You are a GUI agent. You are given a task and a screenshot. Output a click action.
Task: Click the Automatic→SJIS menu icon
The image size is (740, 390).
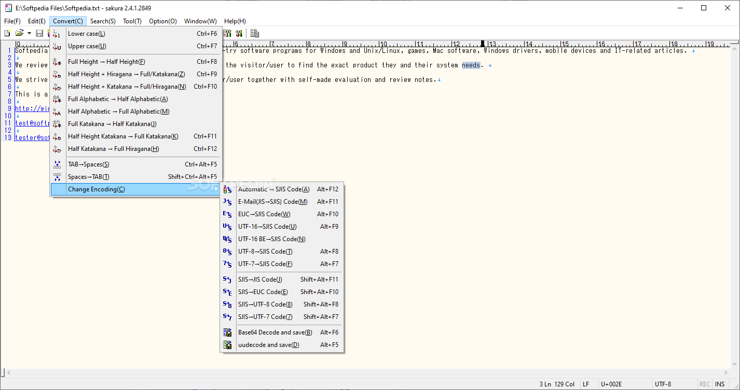point(227,189)
